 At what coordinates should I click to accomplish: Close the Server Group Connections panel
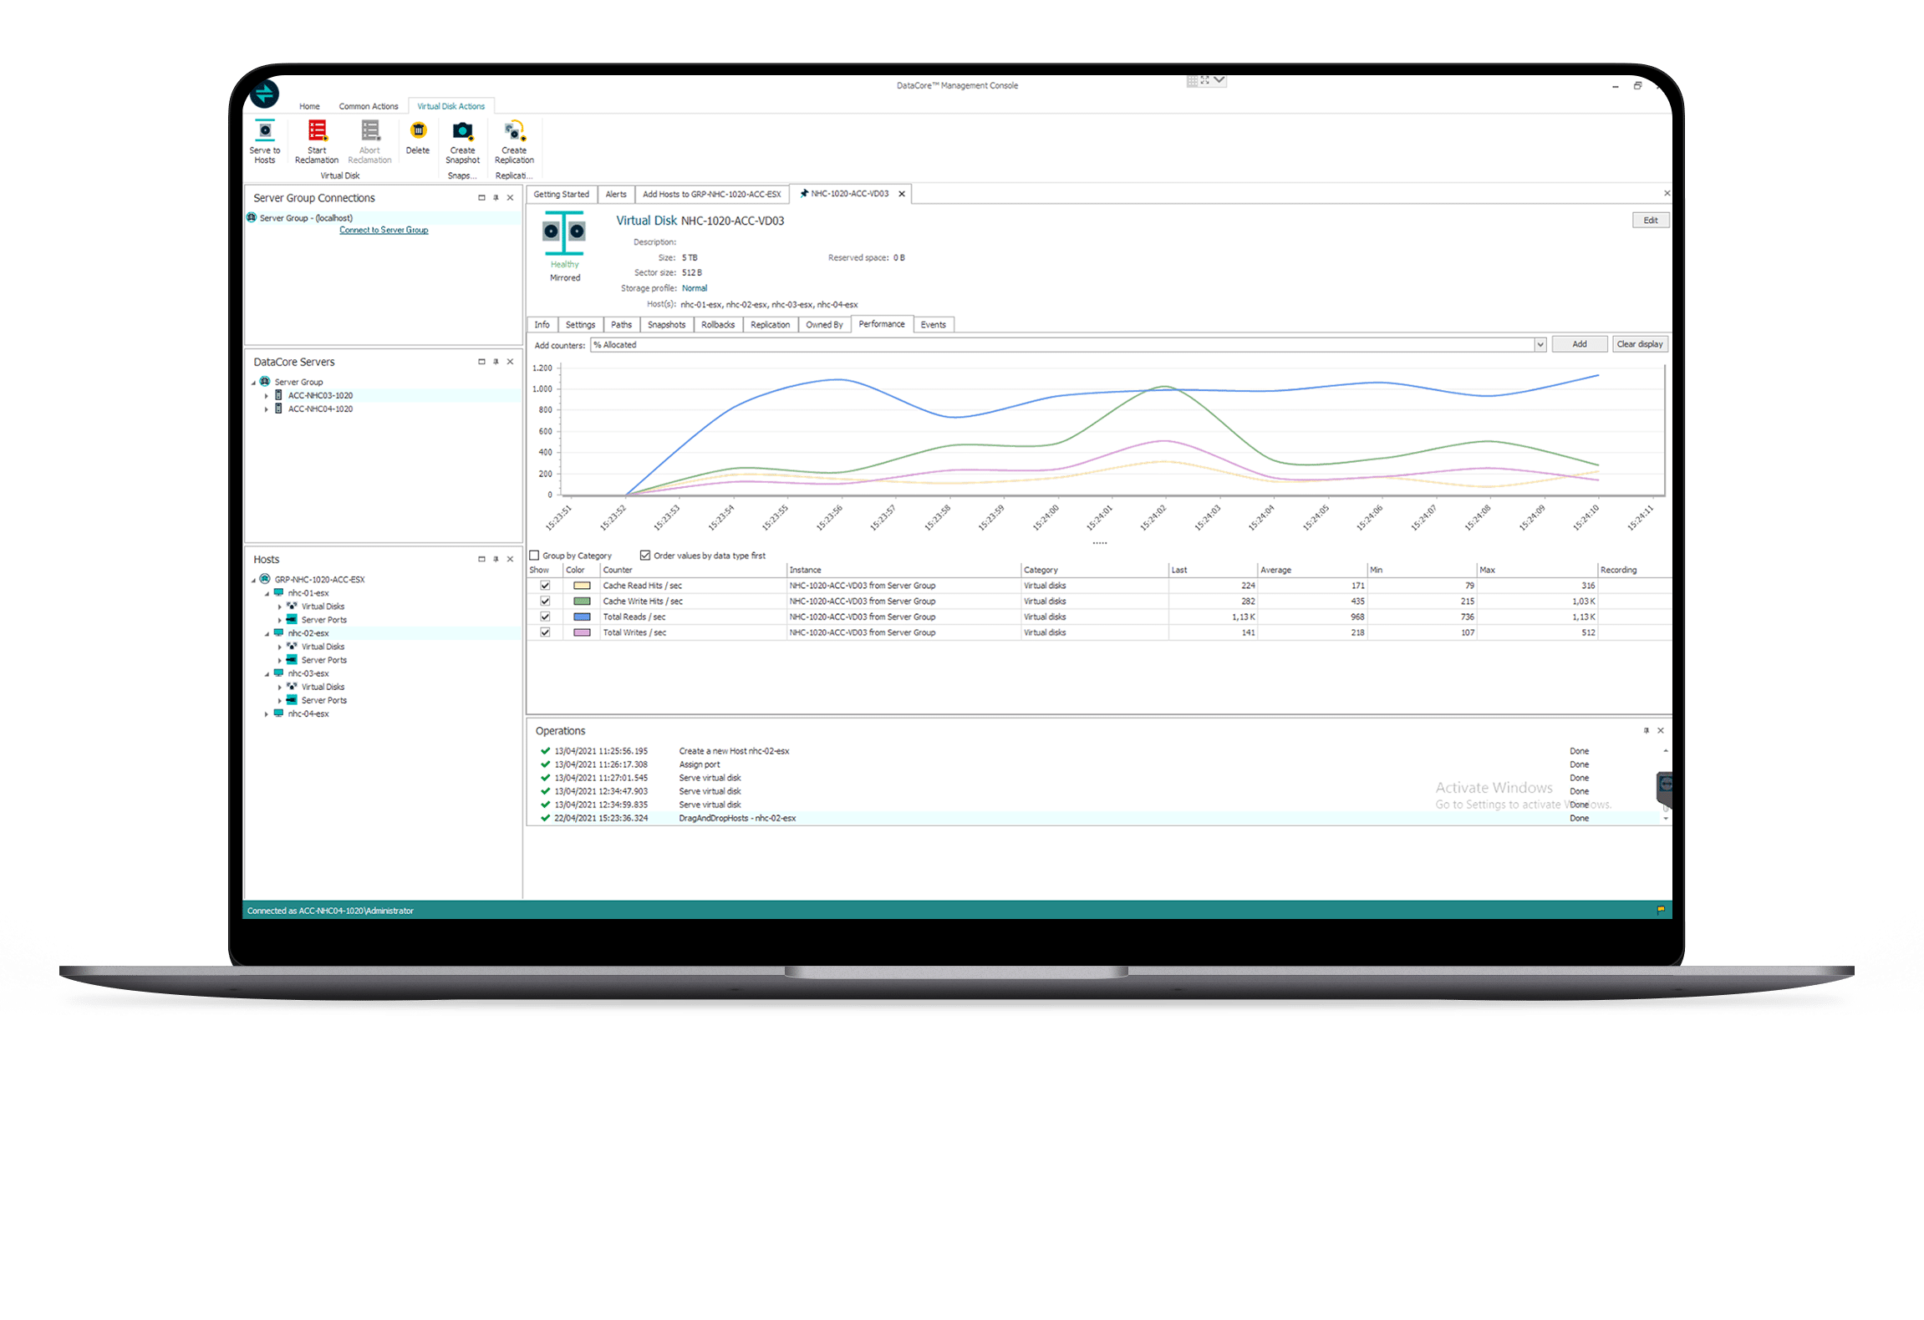510,198
